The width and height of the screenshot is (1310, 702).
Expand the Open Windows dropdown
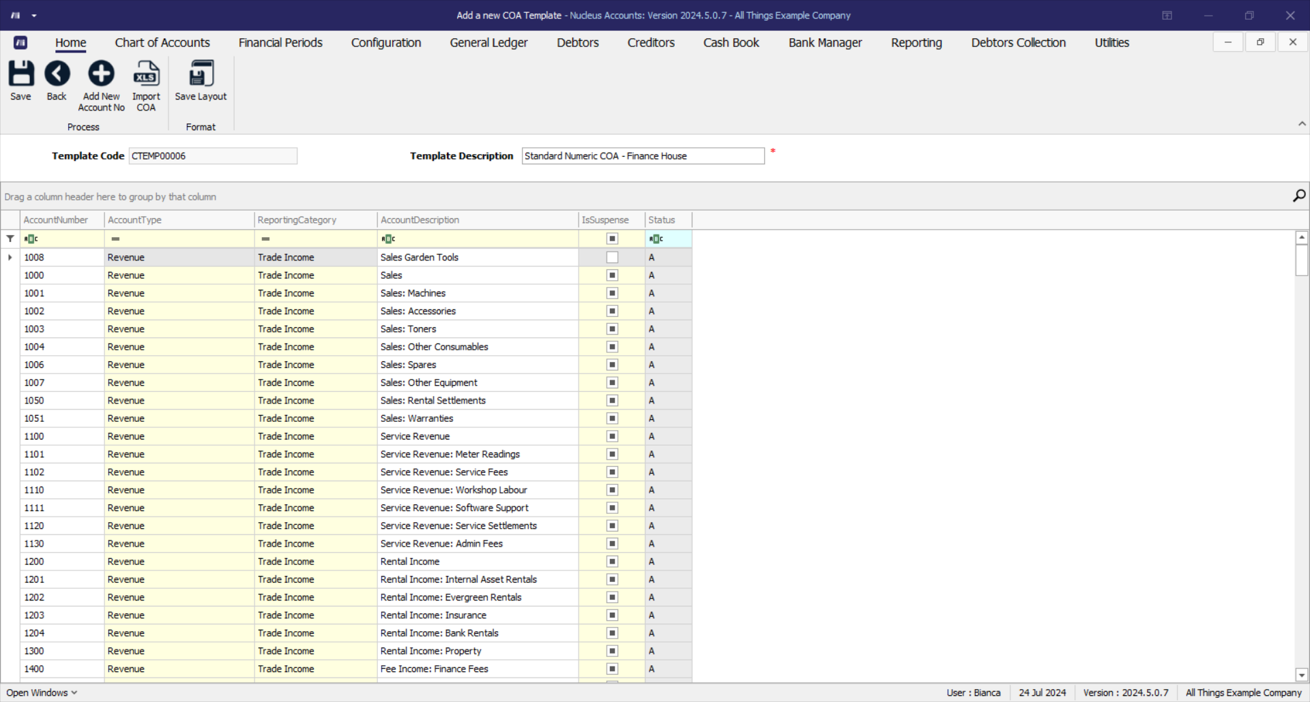point(42,692)
